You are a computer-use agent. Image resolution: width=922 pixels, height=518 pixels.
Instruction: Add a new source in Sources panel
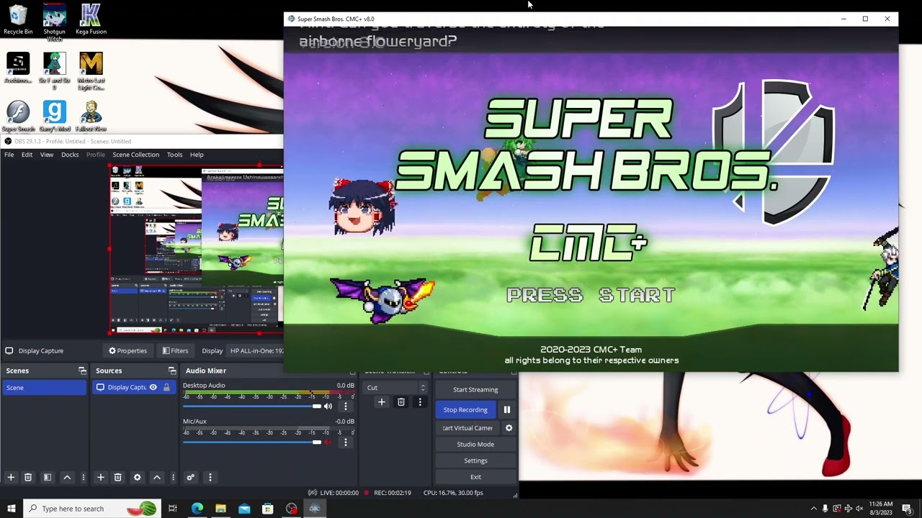[x=101, y=477]
